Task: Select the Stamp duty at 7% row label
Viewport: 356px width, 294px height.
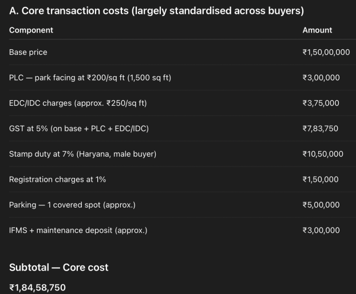Action: [x=82, y=154]
